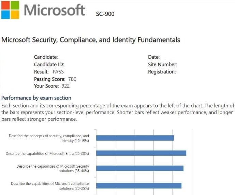Click the Microsoft Entra performance bar
The width and height of the screenshot is (235, 195).
pos(141,153)
